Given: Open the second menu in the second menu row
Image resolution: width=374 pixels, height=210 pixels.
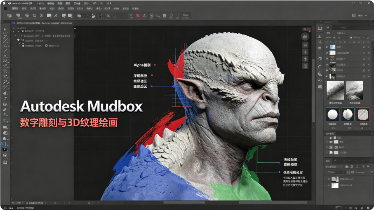Looking at the screenshot, I should tap(24, 8).
